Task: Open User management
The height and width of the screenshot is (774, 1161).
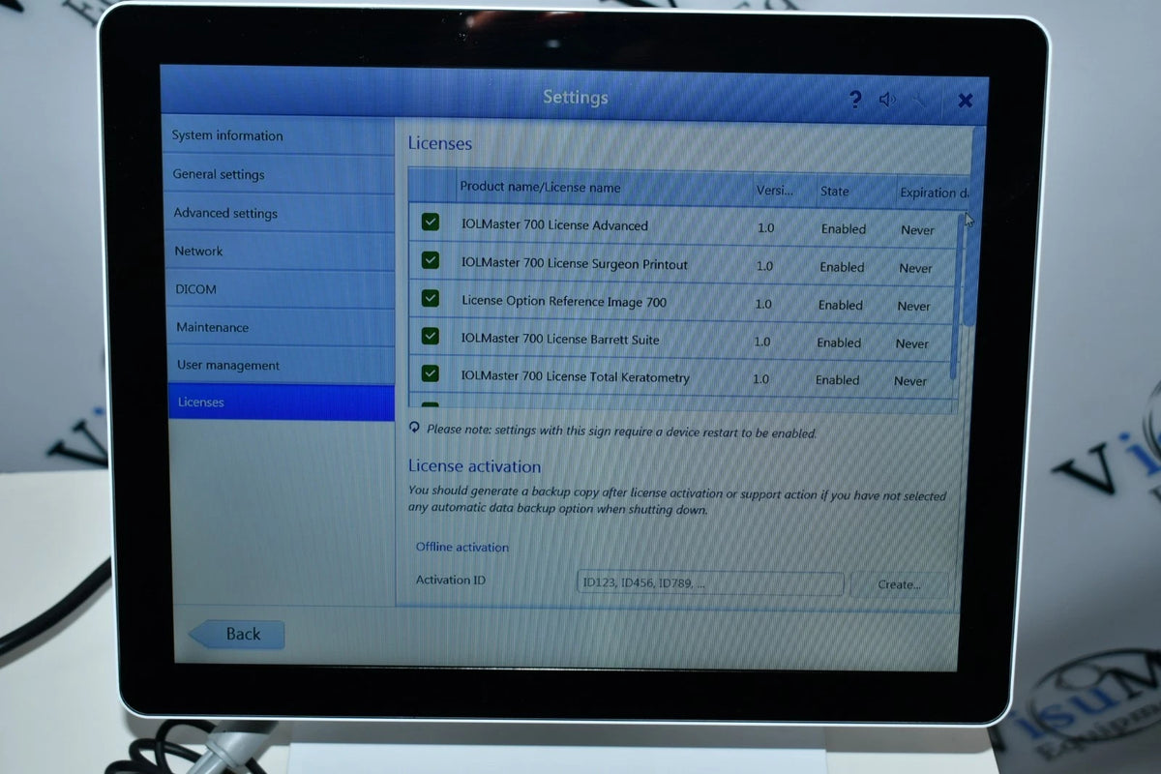Action: point(282,366)
